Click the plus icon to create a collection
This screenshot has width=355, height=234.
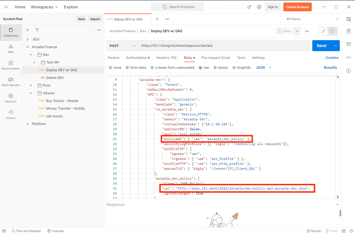click(28, 30)
